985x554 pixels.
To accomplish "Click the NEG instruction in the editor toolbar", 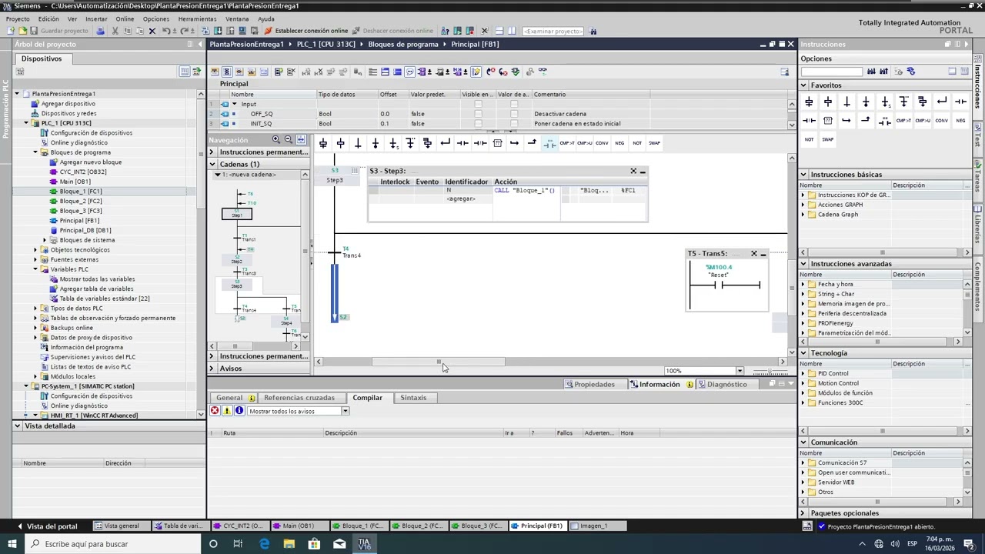I will 619,143.
